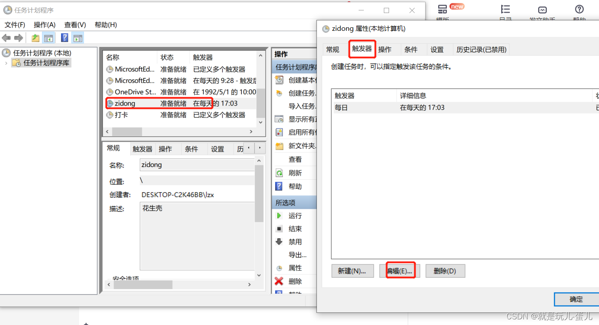Click the 名称 field containing zidong
The image size is (599, 325).
coord(198,165)
